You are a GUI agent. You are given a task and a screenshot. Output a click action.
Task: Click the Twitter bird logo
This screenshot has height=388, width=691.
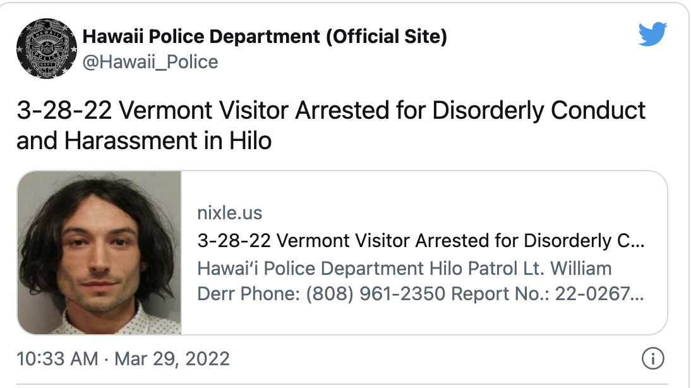(x=652, y=34)
